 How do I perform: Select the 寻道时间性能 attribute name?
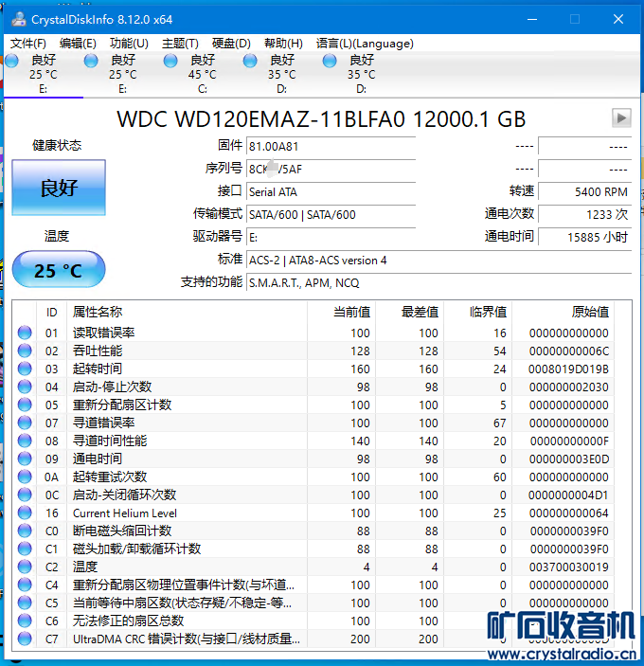point(110,441)
